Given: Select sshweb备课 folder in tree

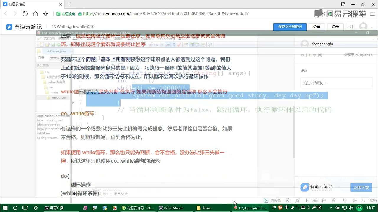Looking at the screenshot, I should 54,82.
